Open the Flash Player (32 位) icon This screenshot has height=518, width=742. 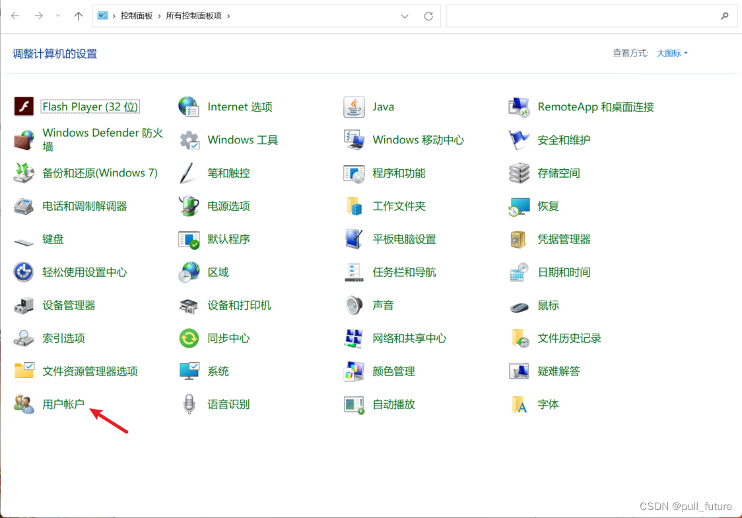[x=24, y=106]
